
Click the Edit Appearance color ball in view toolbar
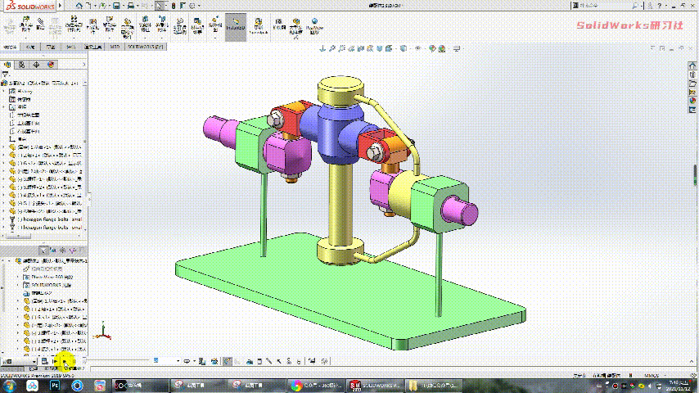tap(432, 48)
